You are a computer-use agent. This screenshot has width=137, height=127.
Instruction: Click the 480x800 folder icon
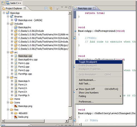16,113
